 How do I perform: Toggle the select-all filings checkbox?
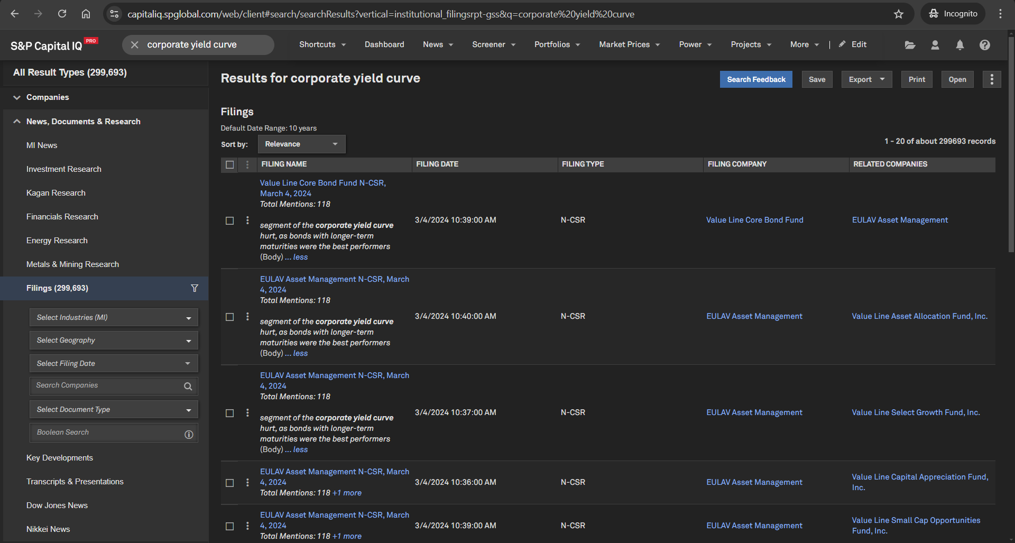coord(229,164)
